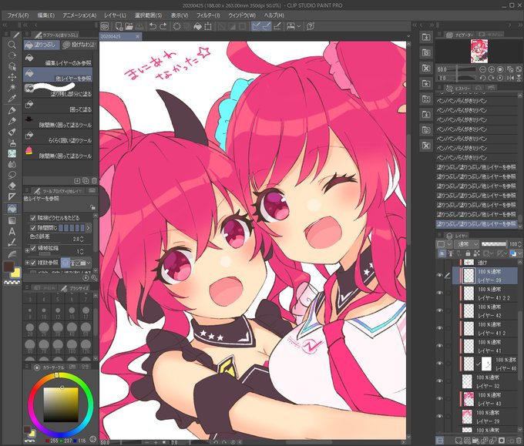This screenshot has width=524, height=446.
Task: Select the Fill bucket tool in toolbox
Action: click(12, 209)
